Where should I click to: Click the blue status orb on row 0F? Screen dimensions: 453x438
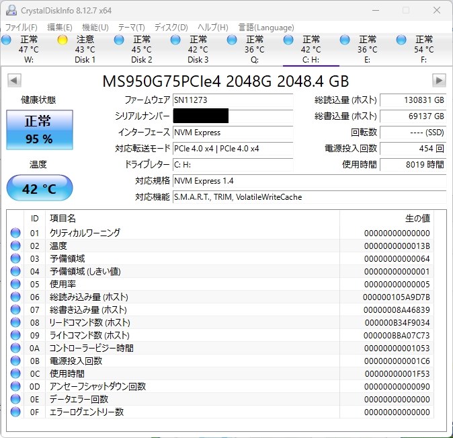click(x=15, y=412)
